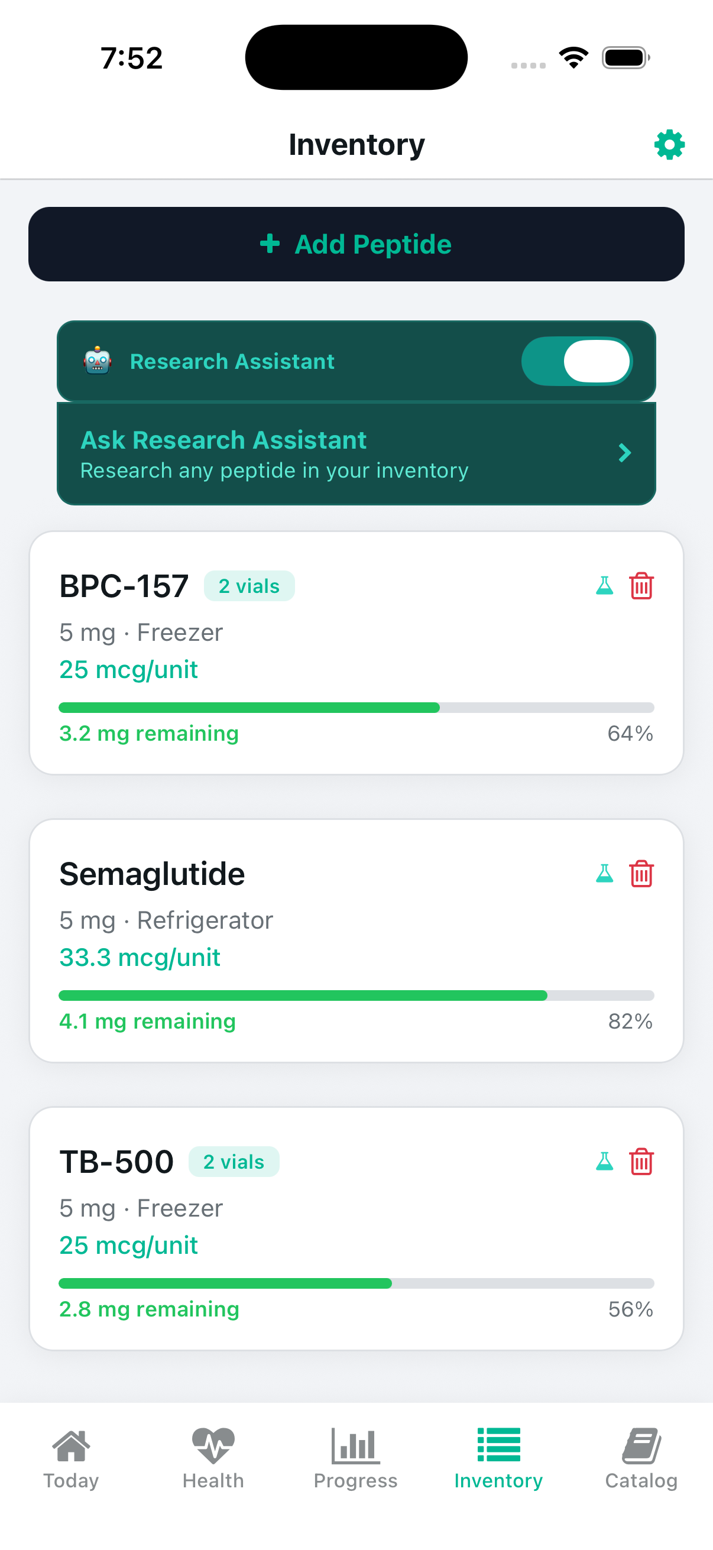Delete Semaglutide with the trash icon
713x1550 pixels.
641,874
